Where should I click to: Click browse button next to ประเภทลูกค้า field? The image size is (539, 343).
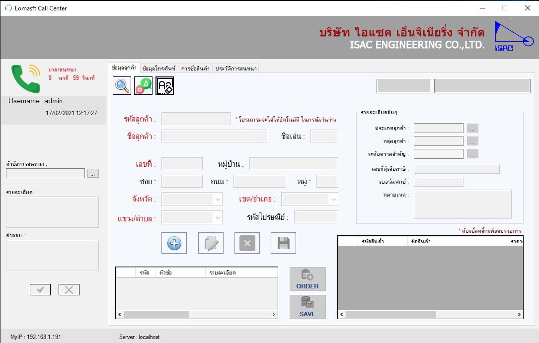pos(473,128)
